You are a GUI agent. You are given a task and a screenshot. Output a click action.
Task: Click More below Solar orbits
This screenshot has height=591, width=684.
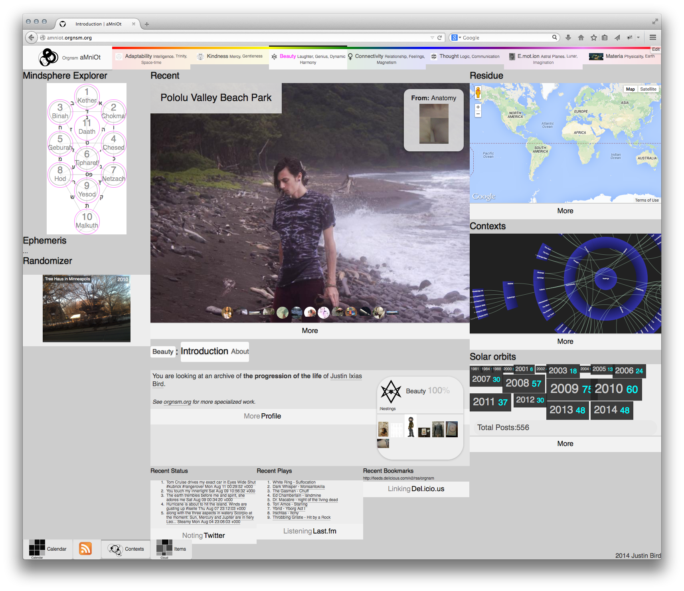565,444
